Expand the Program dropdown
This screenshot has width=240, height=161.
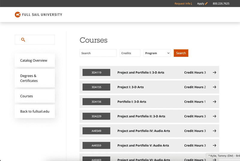pos(157,53)
